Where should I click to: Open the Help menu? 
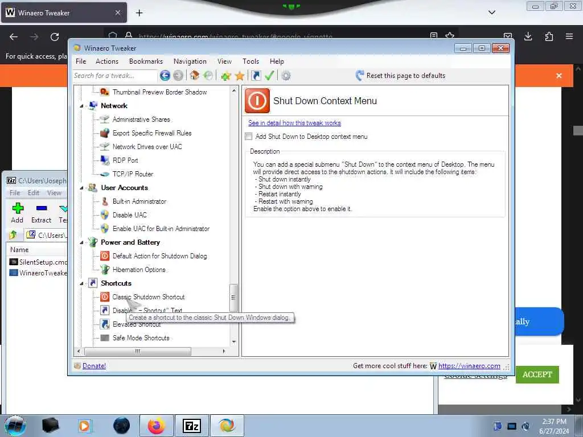(x=277, y=61)
